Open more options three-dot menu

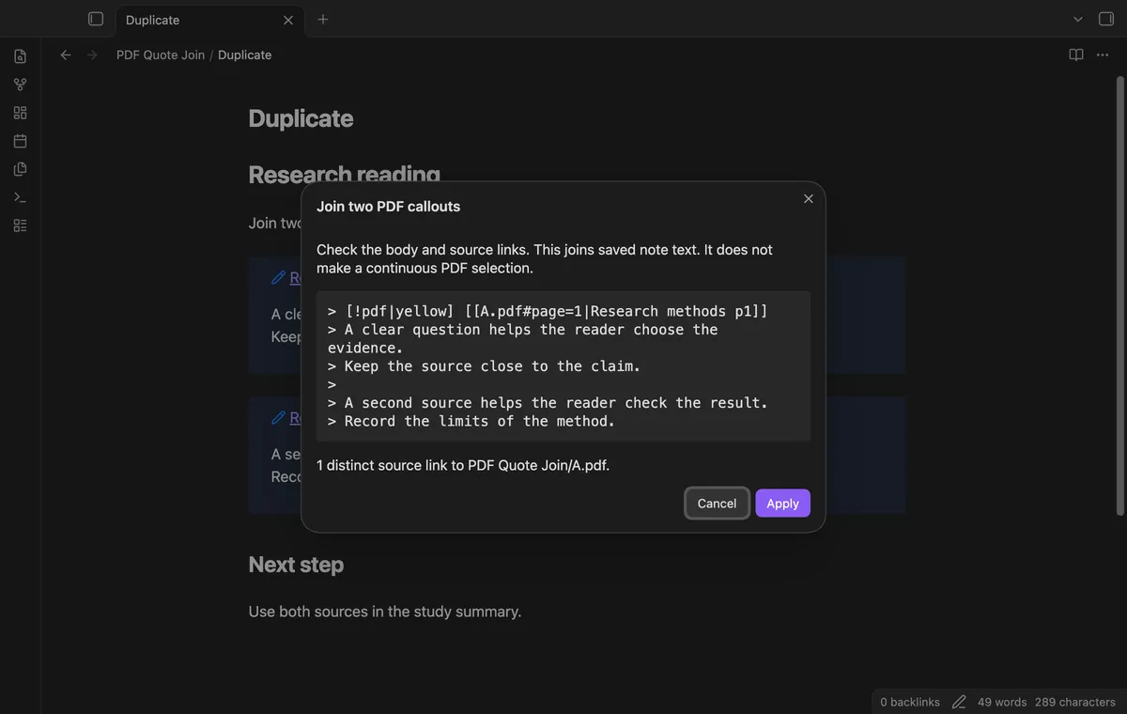coord(1103,55)
